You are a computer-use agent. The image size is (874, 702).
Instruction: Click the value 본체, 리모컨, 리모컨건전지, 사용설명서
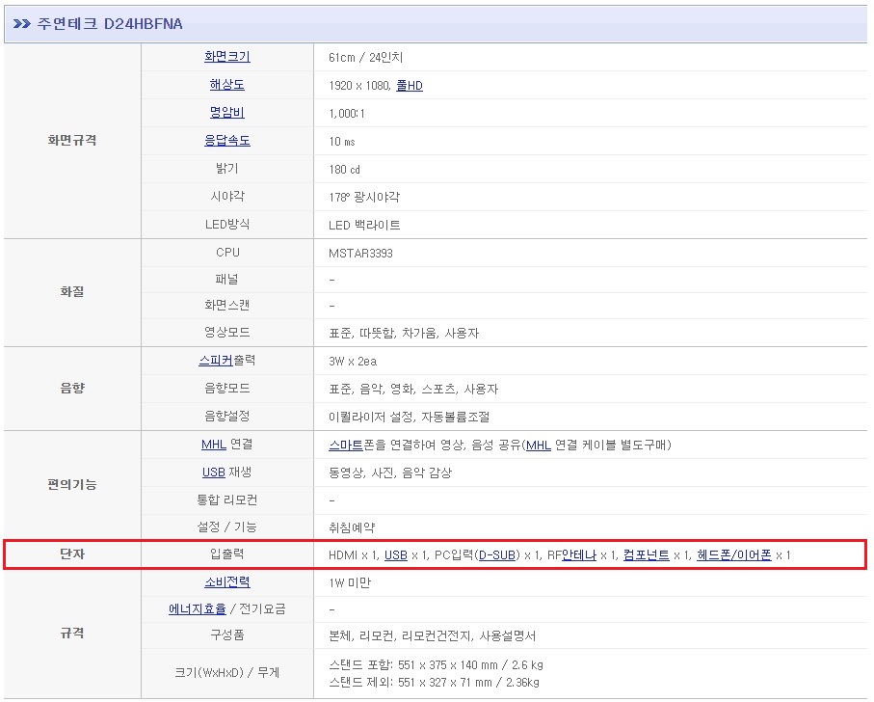[x=433, y=636]
